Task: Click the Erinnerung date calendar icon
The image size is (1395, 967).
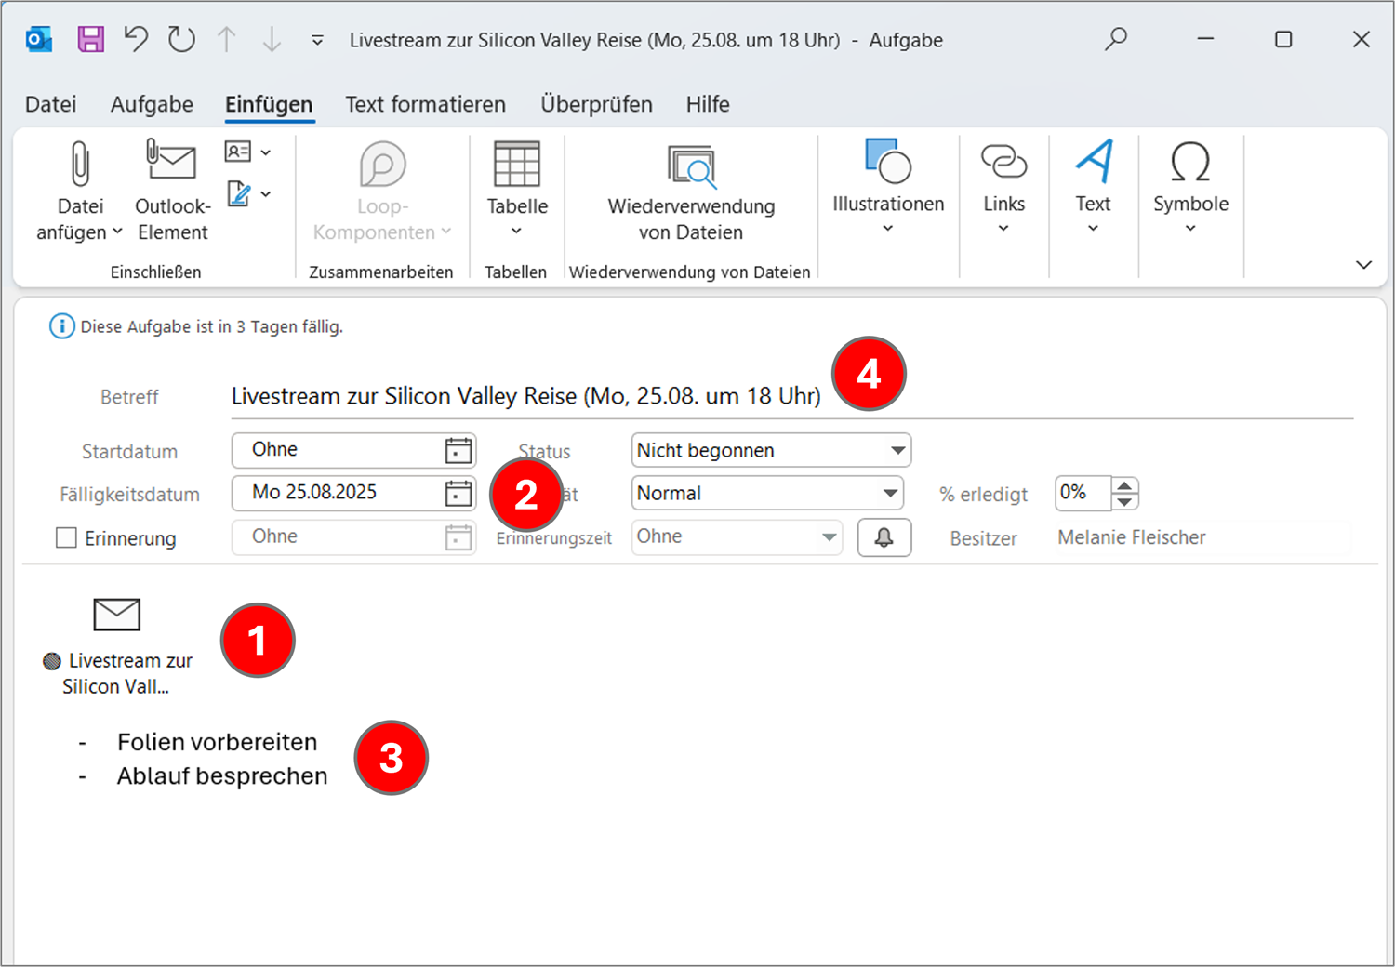Action: point(458,536)
